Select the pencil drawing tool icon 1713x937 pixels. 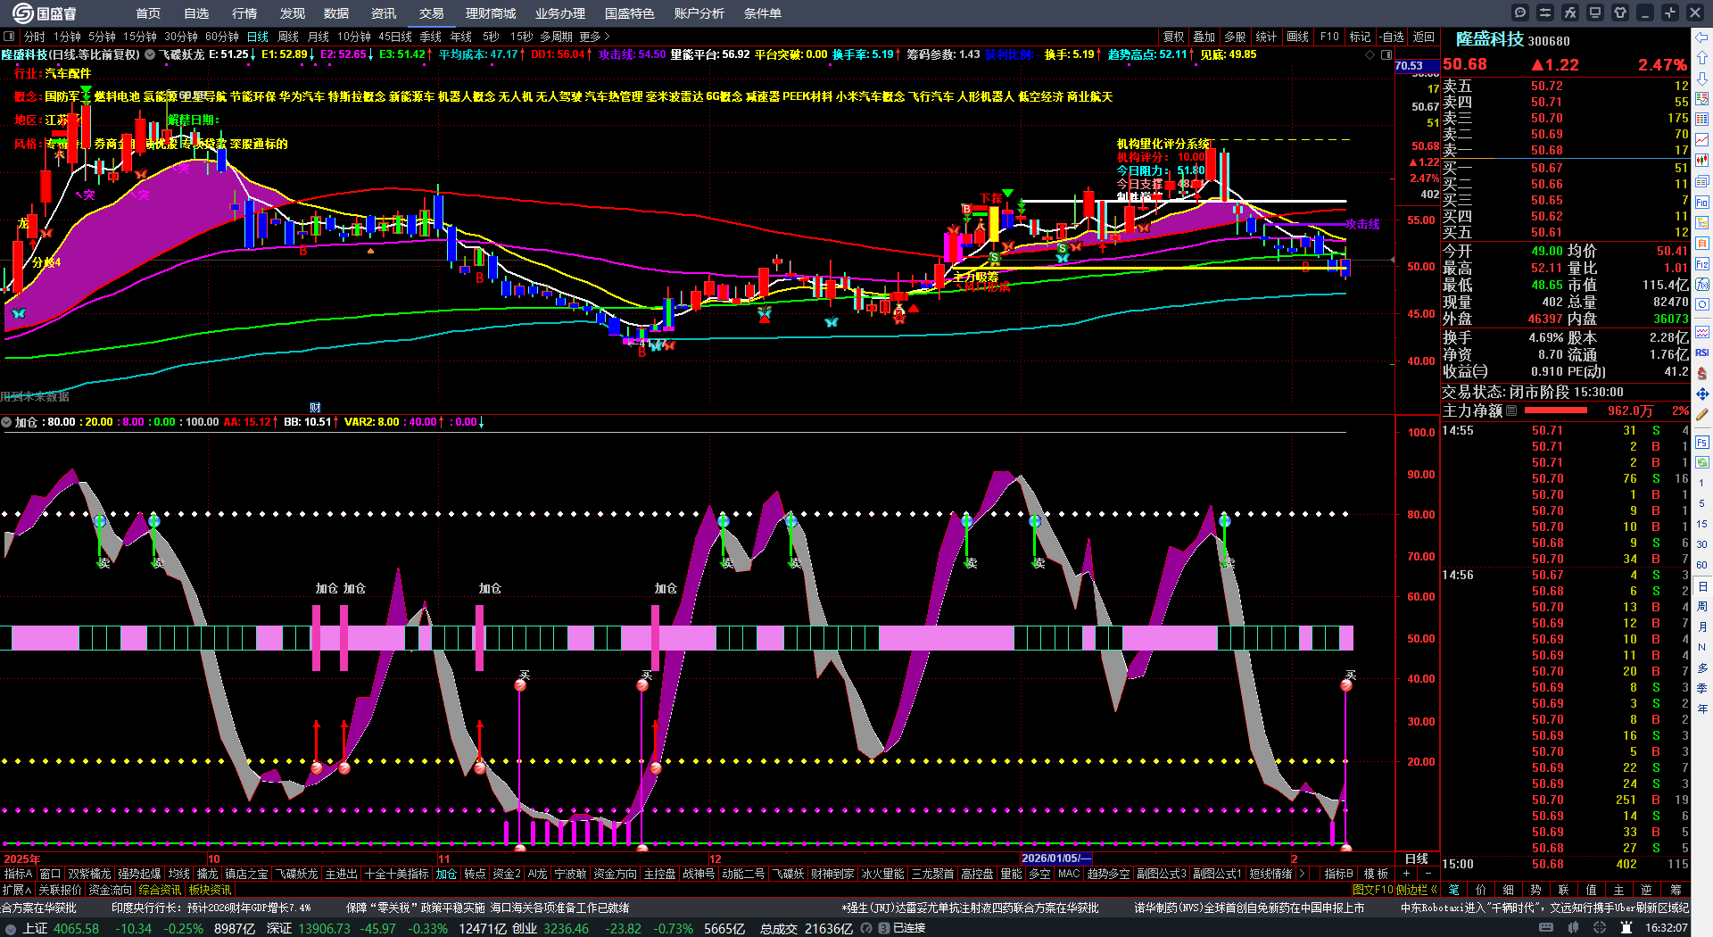[x=1702, y=414]
